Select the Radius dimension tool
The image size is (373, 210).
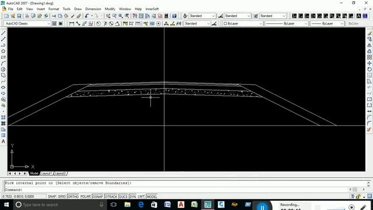98,23
